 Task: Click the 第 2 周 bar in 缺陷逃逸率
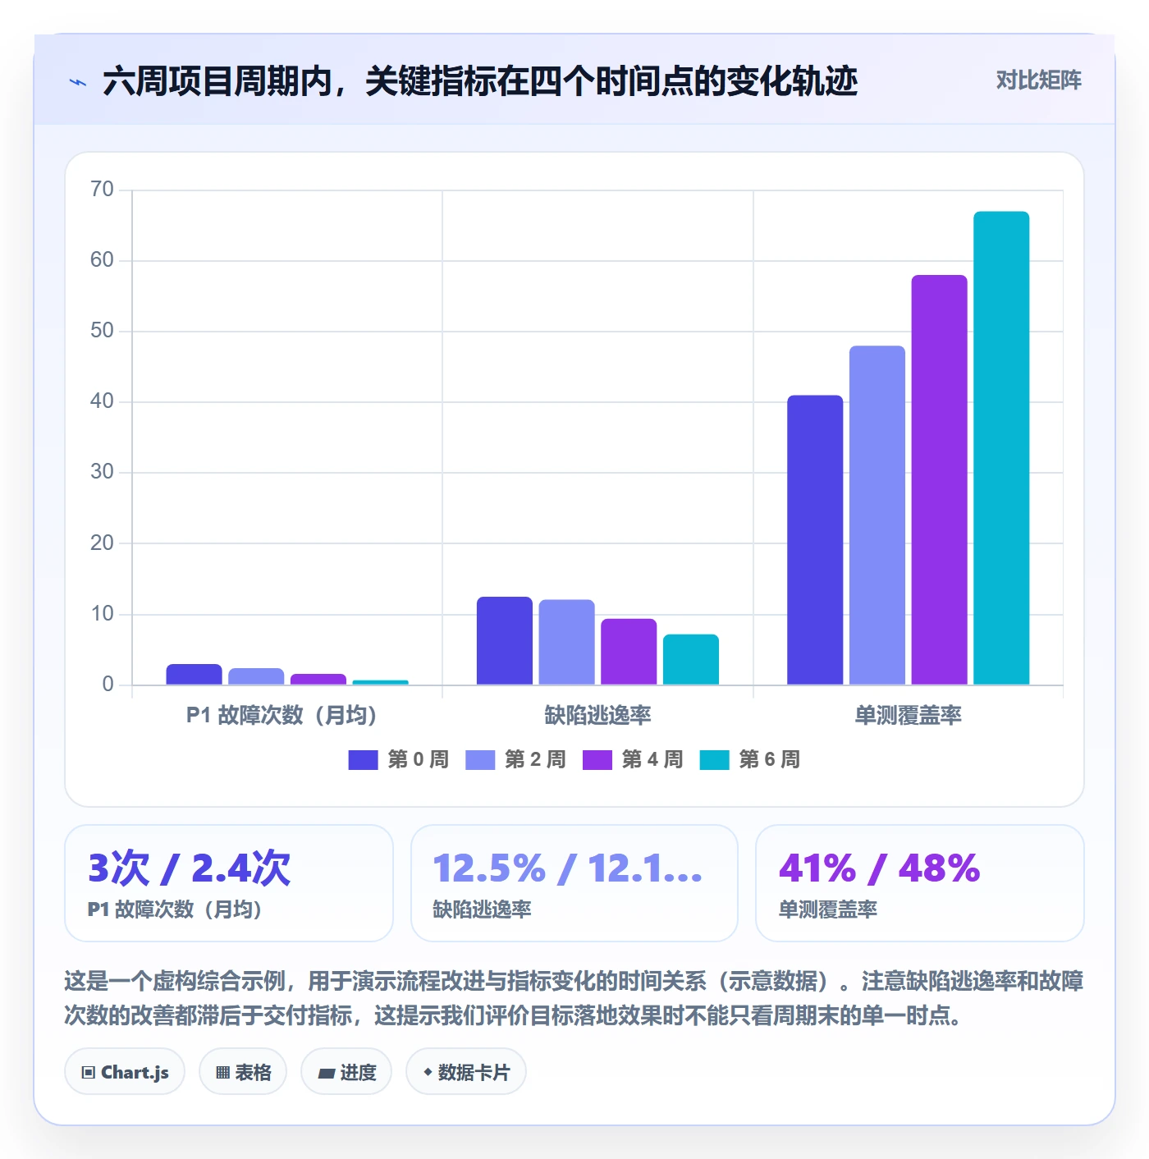pos(566,642)
